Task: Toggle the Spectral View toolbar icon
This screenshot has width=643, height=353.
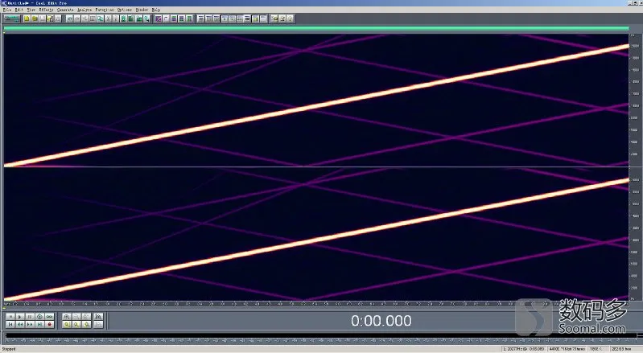Action: click(159, 18)
